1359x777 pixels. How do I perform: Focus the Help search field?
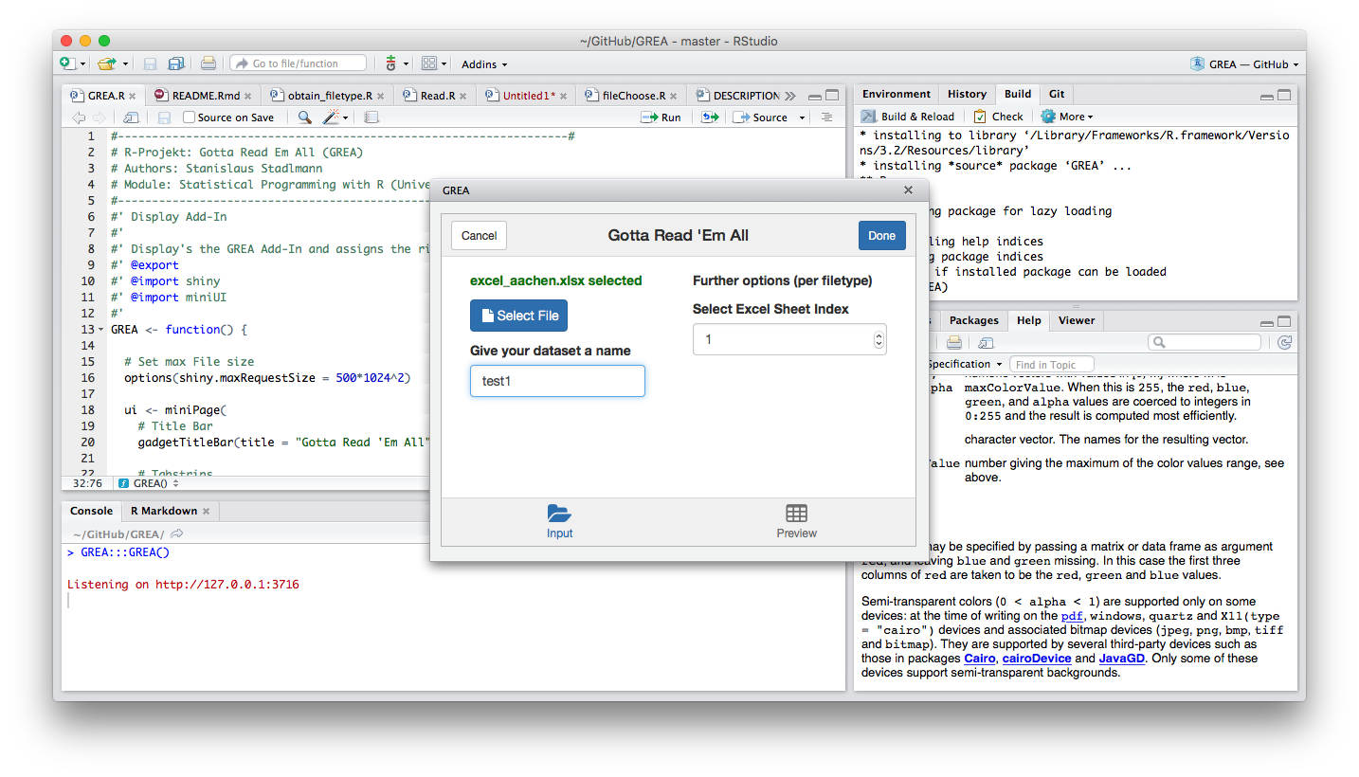[1205, 342]
